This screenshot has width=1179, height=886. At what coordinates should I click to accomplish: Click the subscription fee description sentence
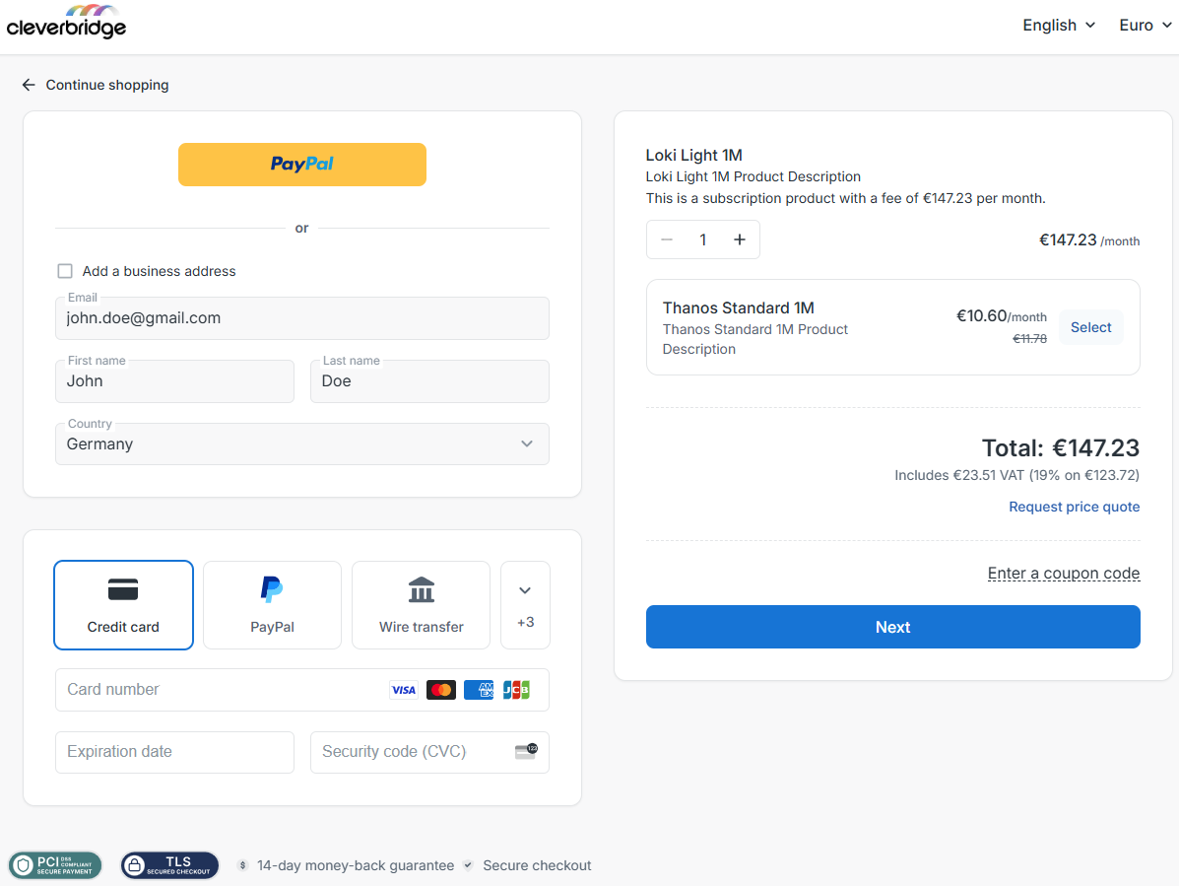tap(846, 198)
